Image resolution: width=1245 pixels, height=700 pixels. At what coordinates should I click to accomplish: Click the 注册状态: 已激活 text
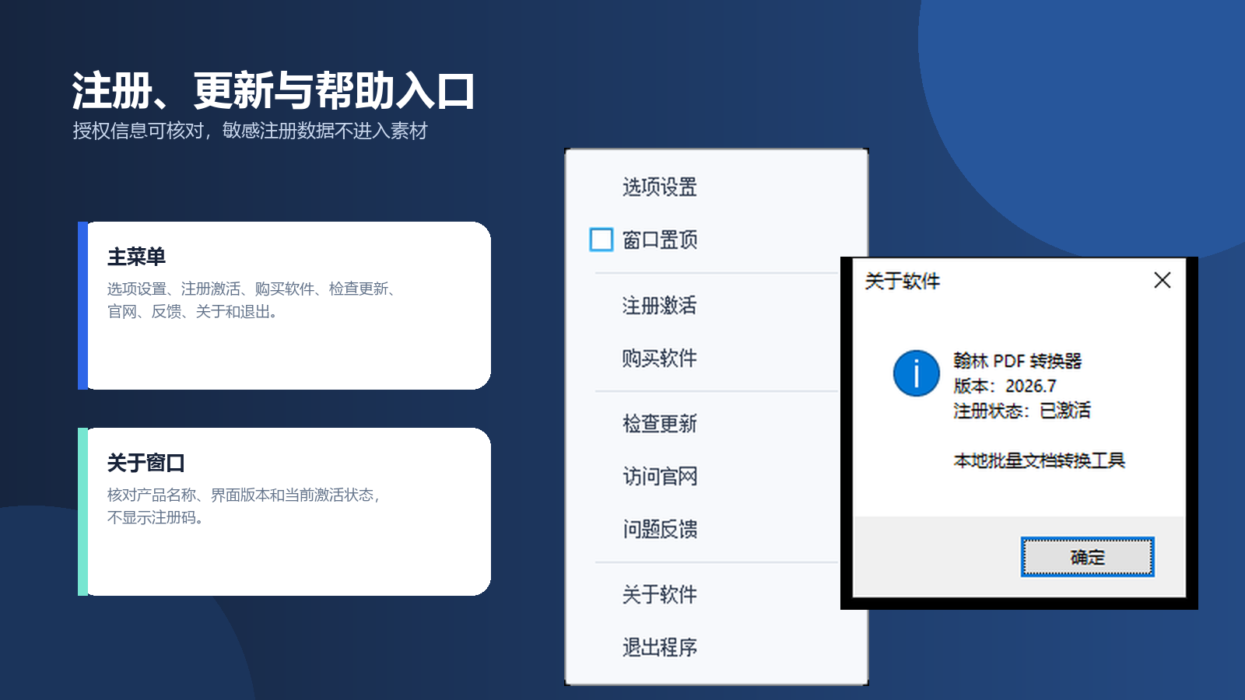click(1022, 411)
